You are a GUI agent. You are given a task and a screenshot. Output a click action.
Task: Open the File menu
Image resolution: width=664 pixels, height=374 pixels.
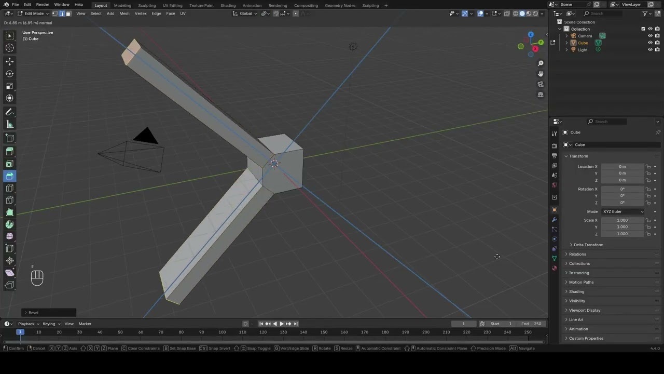point(16,5)
